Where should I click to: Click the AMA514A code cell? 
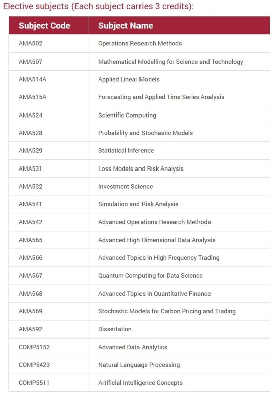[32, 79]
